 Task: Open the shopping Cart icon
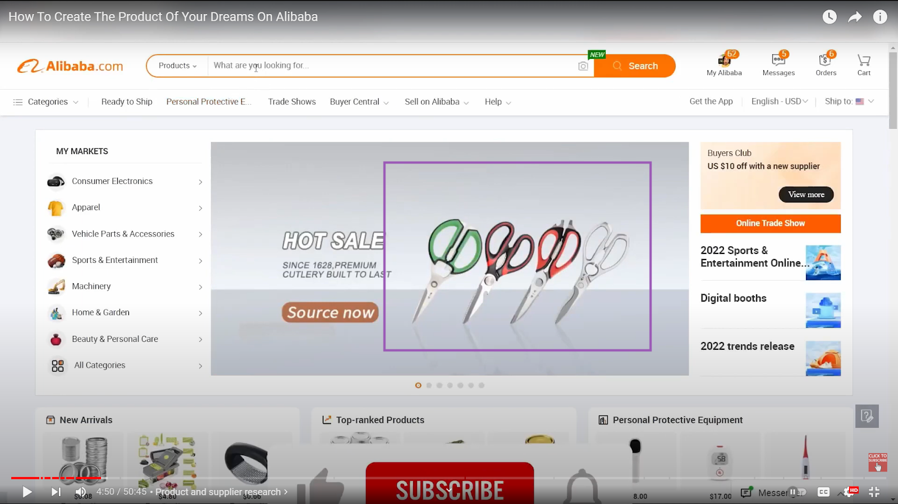(864, 64)
